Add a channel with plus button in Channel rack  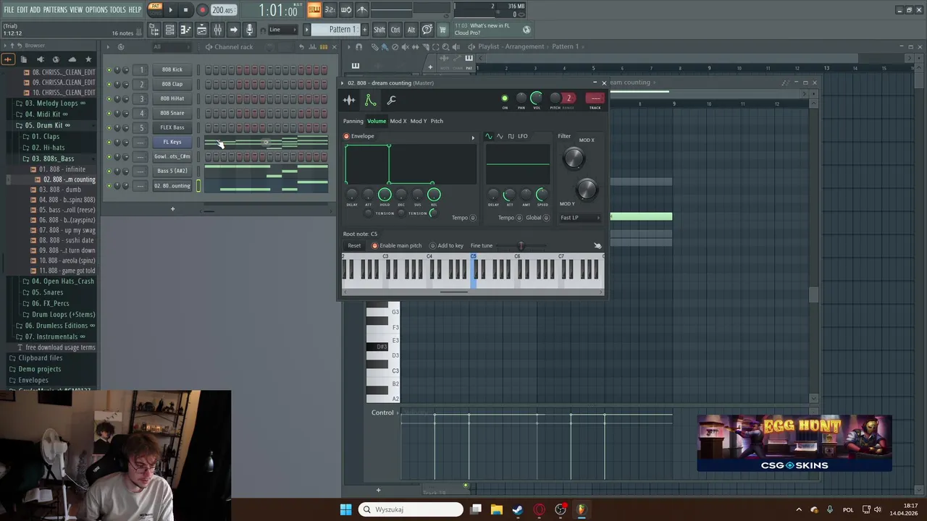(x=172, y=209)
